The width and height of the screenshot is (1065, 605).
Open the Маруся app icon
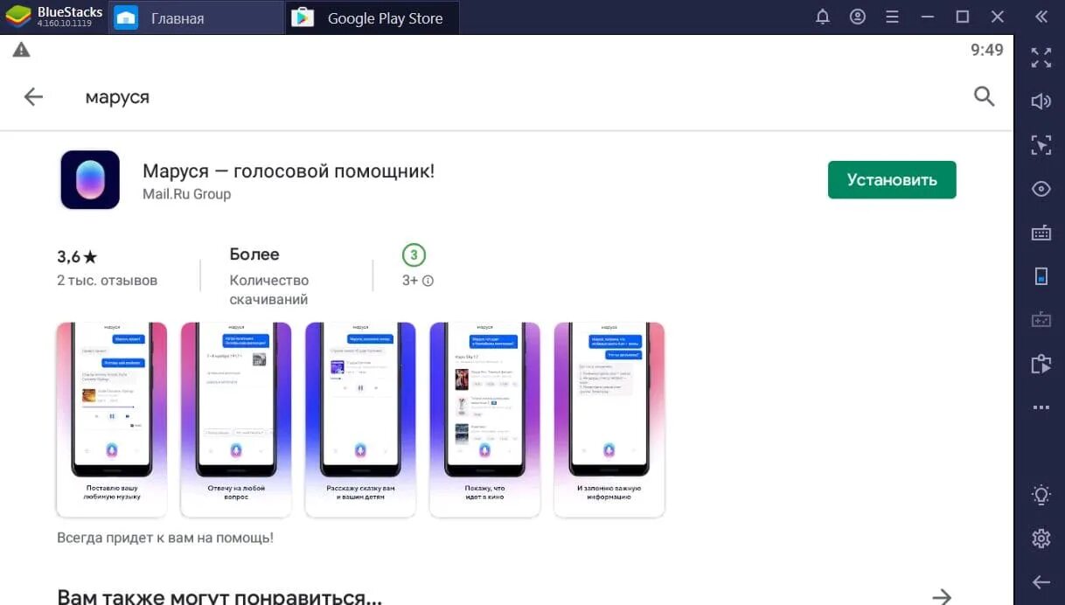(x=90, y=180)
